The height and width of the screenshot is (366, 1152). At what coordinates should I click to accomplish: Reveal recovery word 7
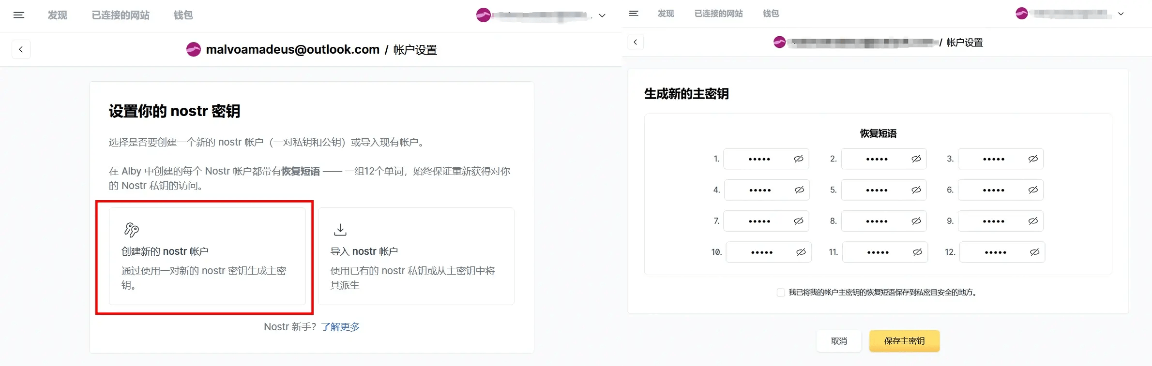tap(799, 221)
